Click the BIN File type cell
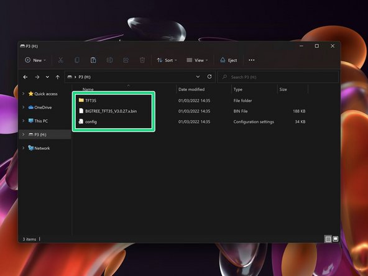 [241, 111]
